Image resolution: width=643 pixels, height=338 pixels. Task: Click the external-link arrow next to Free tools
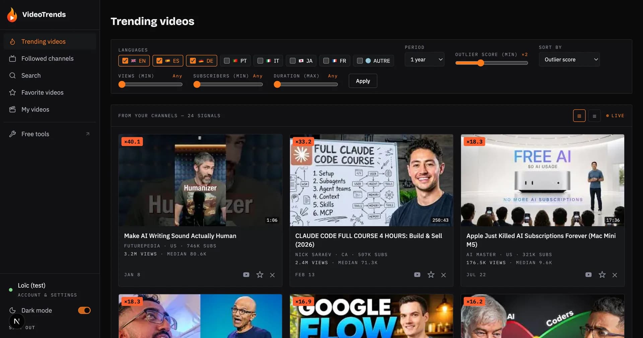point(88,134)
